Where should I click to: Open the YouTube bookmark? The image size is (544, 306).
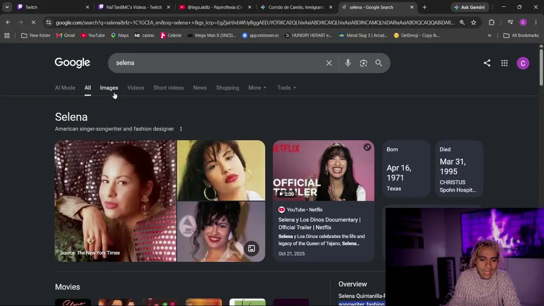point(93,35)
